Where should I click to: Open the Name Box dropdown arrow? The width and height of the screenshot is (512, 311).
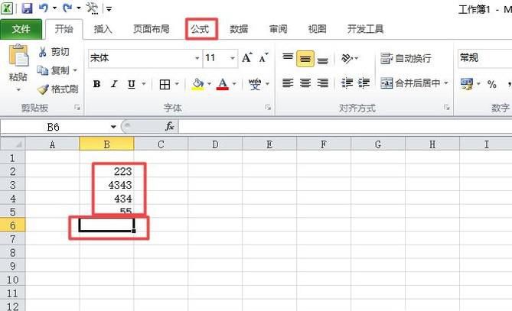pos(113,127)
